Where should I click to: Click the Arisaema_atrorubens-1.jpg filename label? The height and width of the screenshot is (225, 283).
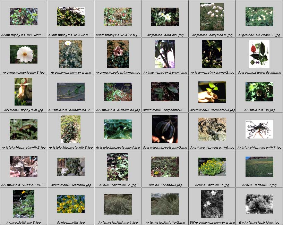click(x=165, y=73)
